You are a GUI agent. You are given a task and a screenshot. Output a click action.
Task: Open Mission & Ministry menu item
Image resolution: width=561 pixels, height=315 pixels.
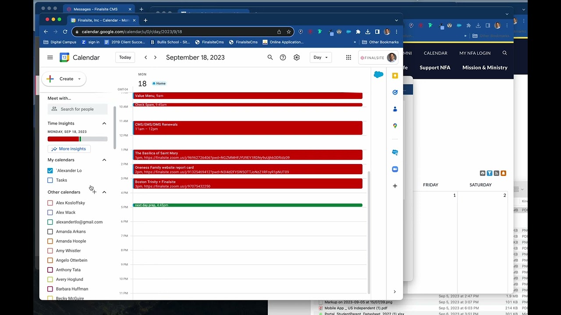485,67
